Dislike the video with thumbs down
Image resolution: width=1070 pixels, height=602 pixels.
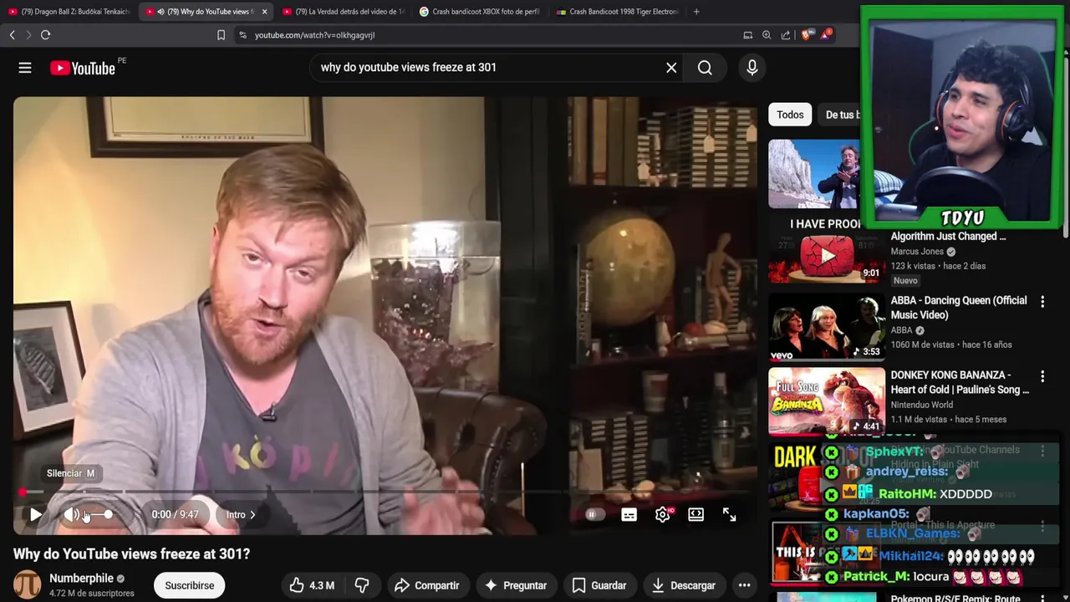point(362,585)
